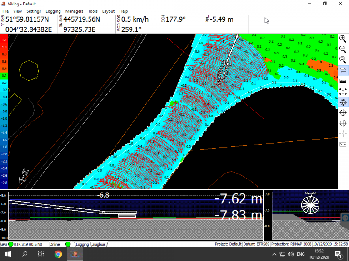Click the easting value 97325.73E
Image resolution: width=349 pixels, height=261 pixels.
point(79,29)
